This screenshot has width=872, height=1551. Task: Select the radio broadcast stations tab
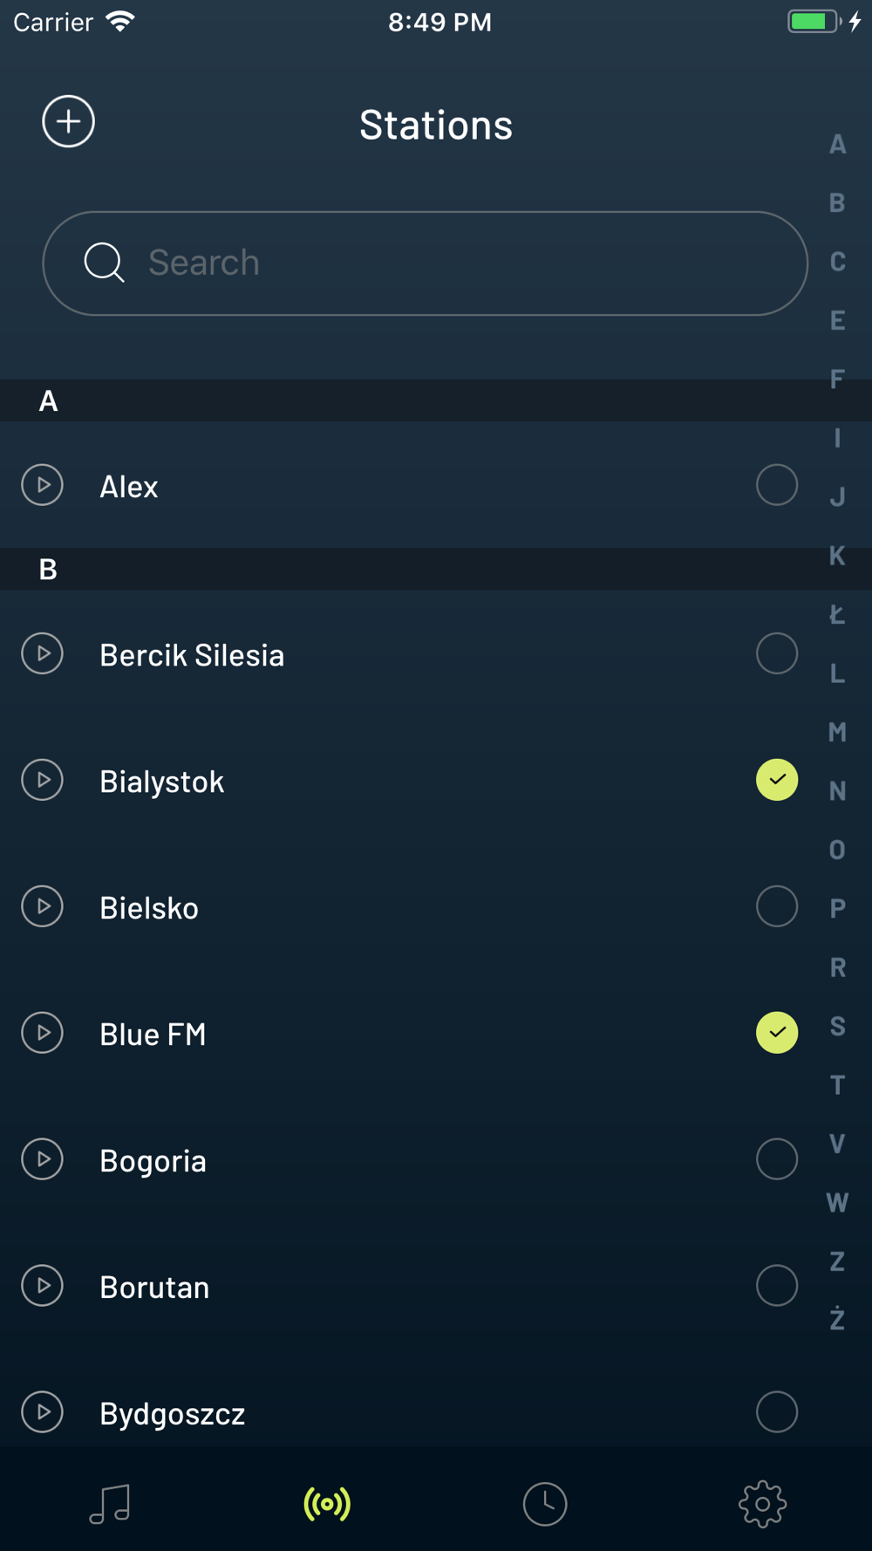[x=327, y=1504]
